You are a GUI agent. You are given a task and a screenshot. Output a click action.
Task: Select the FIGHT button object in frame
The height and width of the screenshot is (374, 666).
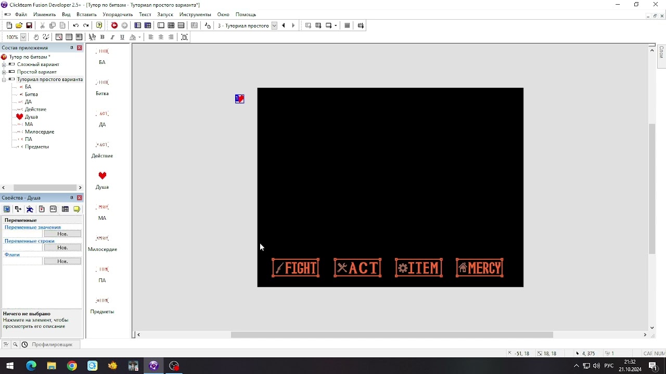click(x=296, y=268)
